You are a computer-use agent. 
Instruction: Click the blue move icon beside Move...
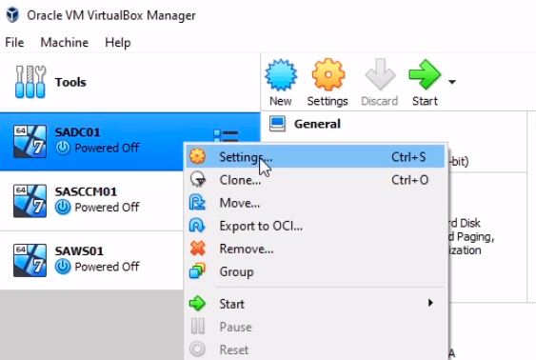pyautogui.click(x=197, y=202)
